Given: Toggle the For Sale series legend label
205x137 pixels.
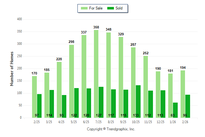Looking at the screenshot, I should pyautogui.click(x=96, y=8).
